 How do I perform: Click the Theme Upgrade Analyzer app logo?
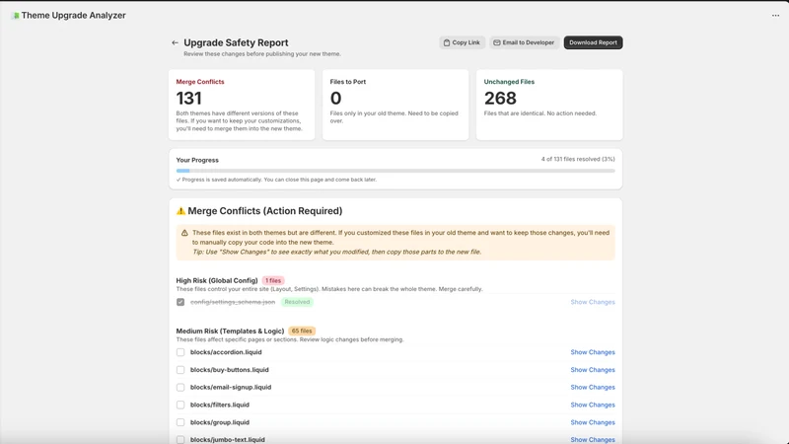(x=16, y=16)
